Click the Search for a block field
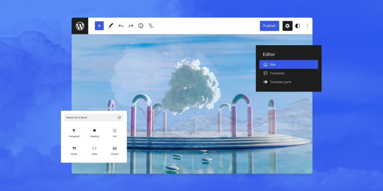The image size is (383, 191). pyautogui.click(x=89, y=117)
